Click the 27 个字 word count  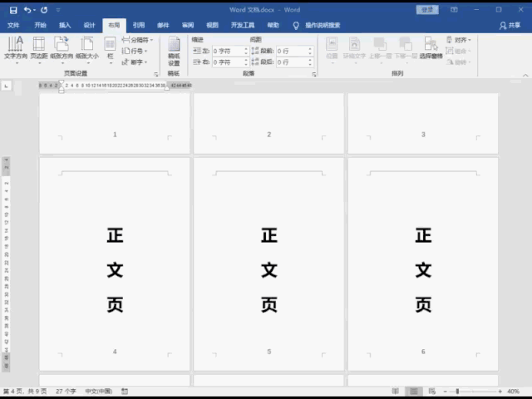[x=66, y=392]
